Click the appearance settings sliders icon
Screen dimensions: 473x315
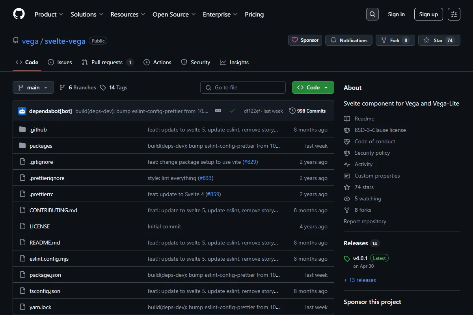tap(454, 14)
